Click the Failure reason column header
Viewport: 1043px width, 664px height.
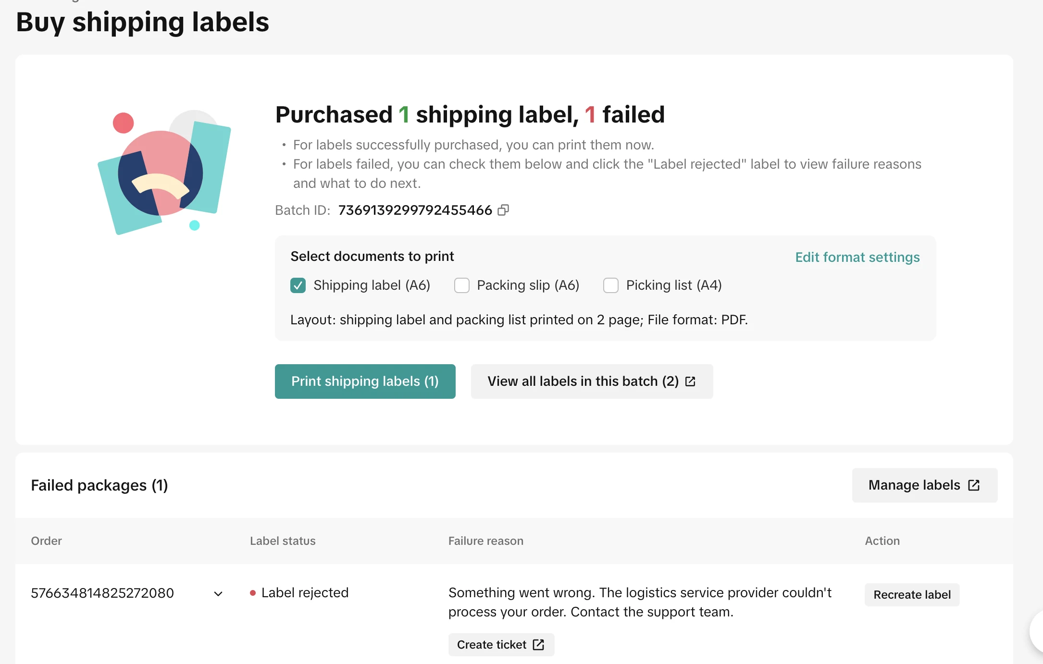pos(485,541)
